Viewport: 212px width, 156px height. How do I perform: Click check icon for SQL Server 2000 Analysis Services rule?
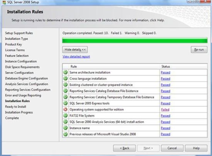pos(66,122)
